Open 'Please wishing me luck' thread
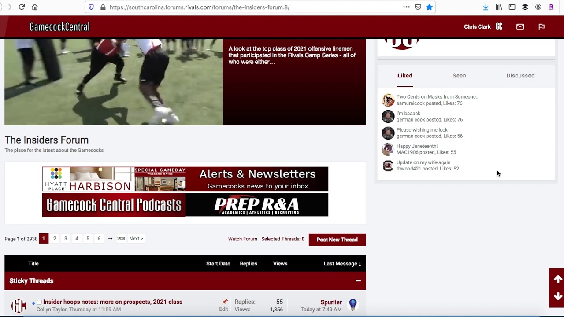 coord(422,130)
